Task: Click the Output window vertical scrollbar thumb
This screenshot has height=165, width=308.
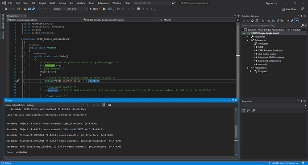Action: [236, 132]
